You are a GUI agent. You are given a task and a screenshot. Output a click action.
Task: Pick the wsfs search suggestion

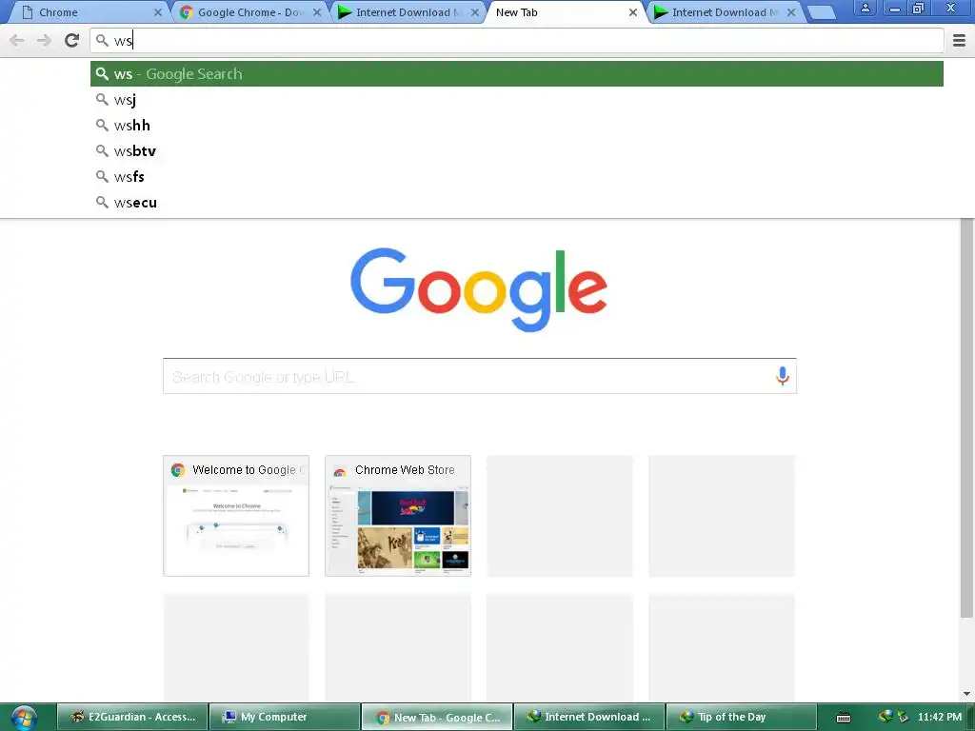[x=517, y=176]
